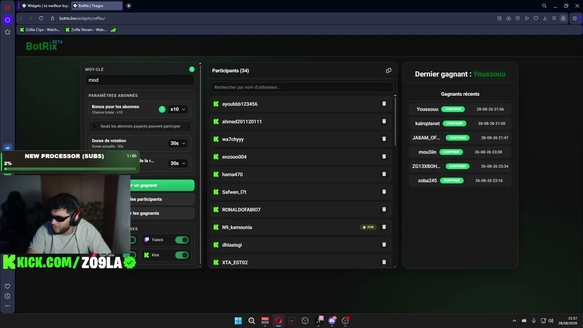
Task: Select the kairoplanet recent winner entry
Action: [460, 123]
